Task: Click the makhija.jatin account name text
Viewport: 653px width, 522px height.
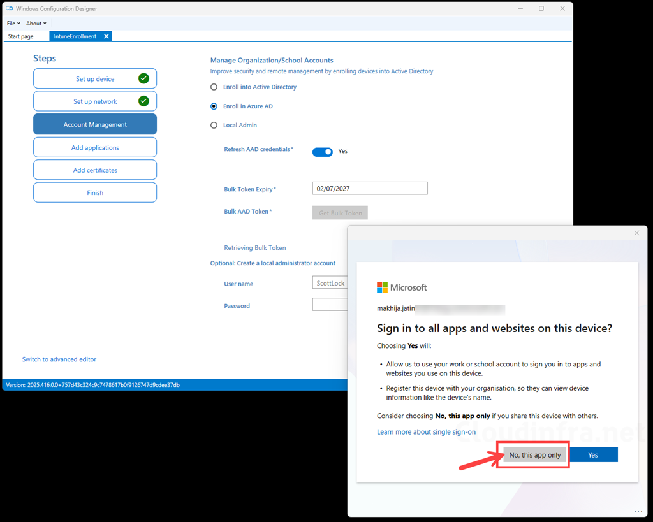Action: point(395,308)
